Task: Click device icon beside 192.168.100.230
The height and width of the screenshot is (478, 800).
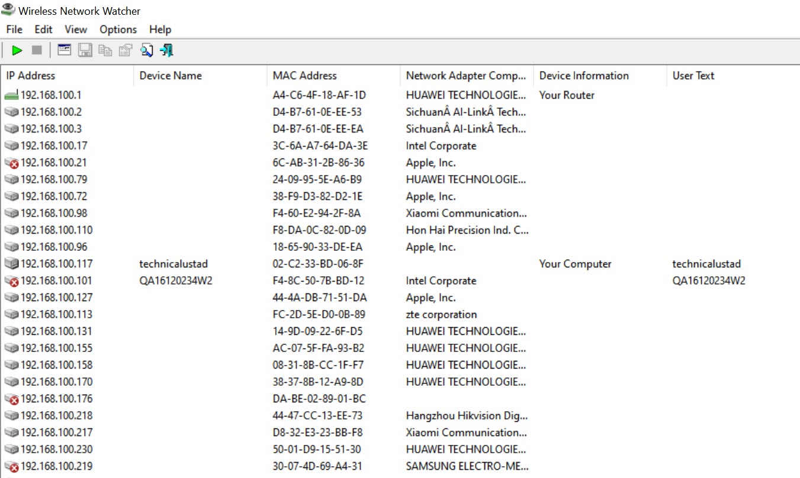Action: (x=11, y=450)
